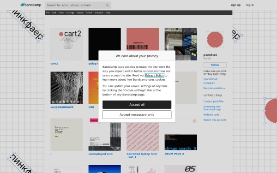Screen dimensions: 277x173
Task: Open the set@BRAINRAVE album cover
Action: 66,88
